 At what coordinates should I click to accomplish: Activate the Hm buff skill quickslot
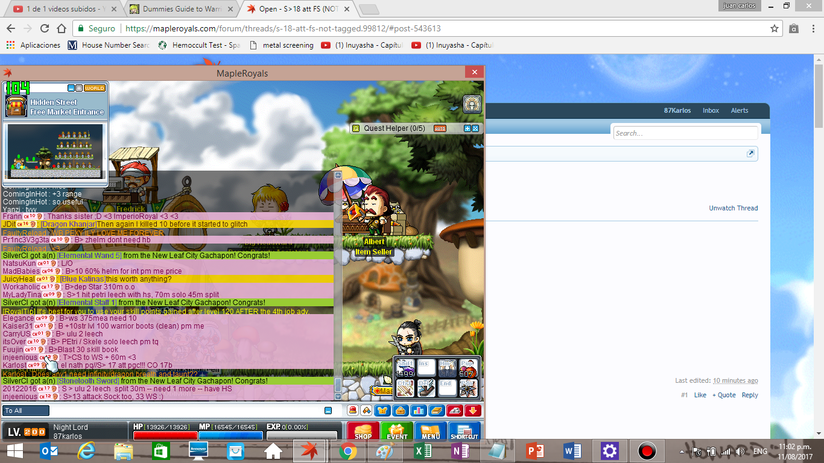point(447,368)
